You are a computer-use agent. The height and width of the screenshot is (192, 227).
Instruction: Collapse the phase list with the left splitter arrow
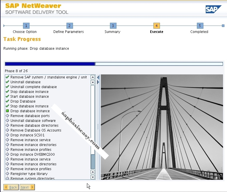98,77
